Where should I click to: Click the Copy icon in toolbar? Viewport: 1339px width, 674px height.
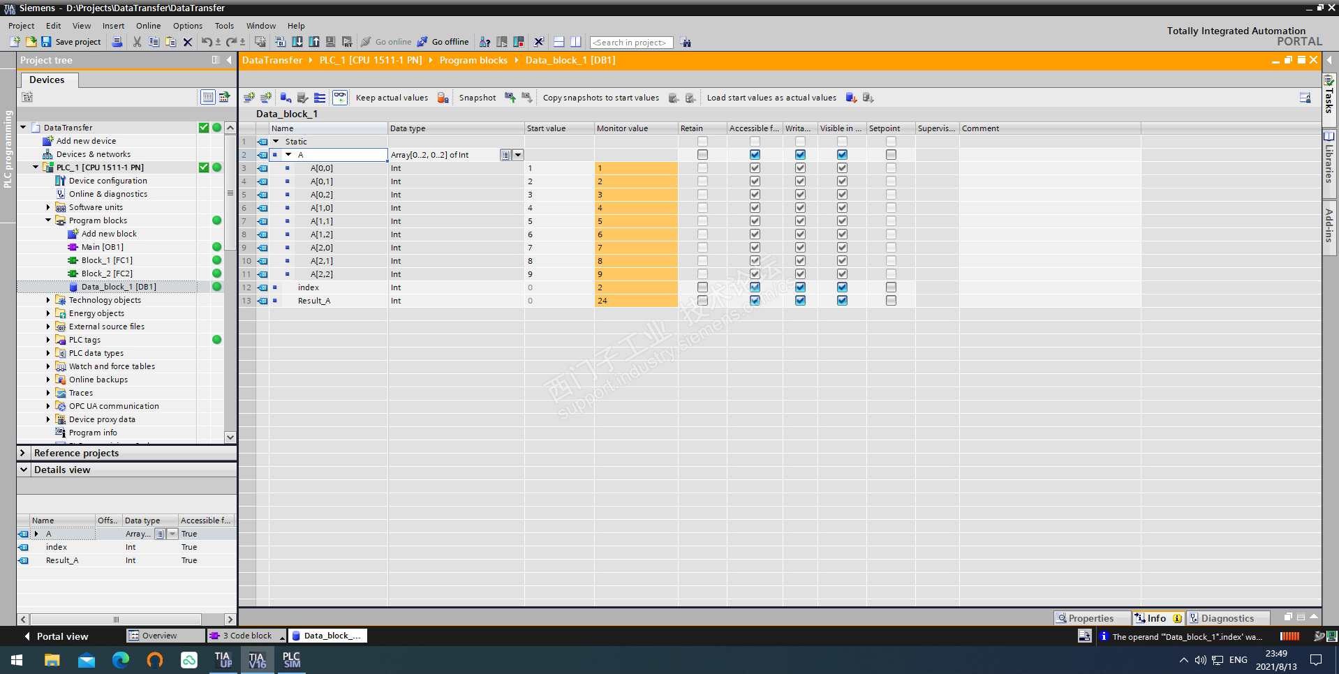pyautogui.click(x=154, y=42)
